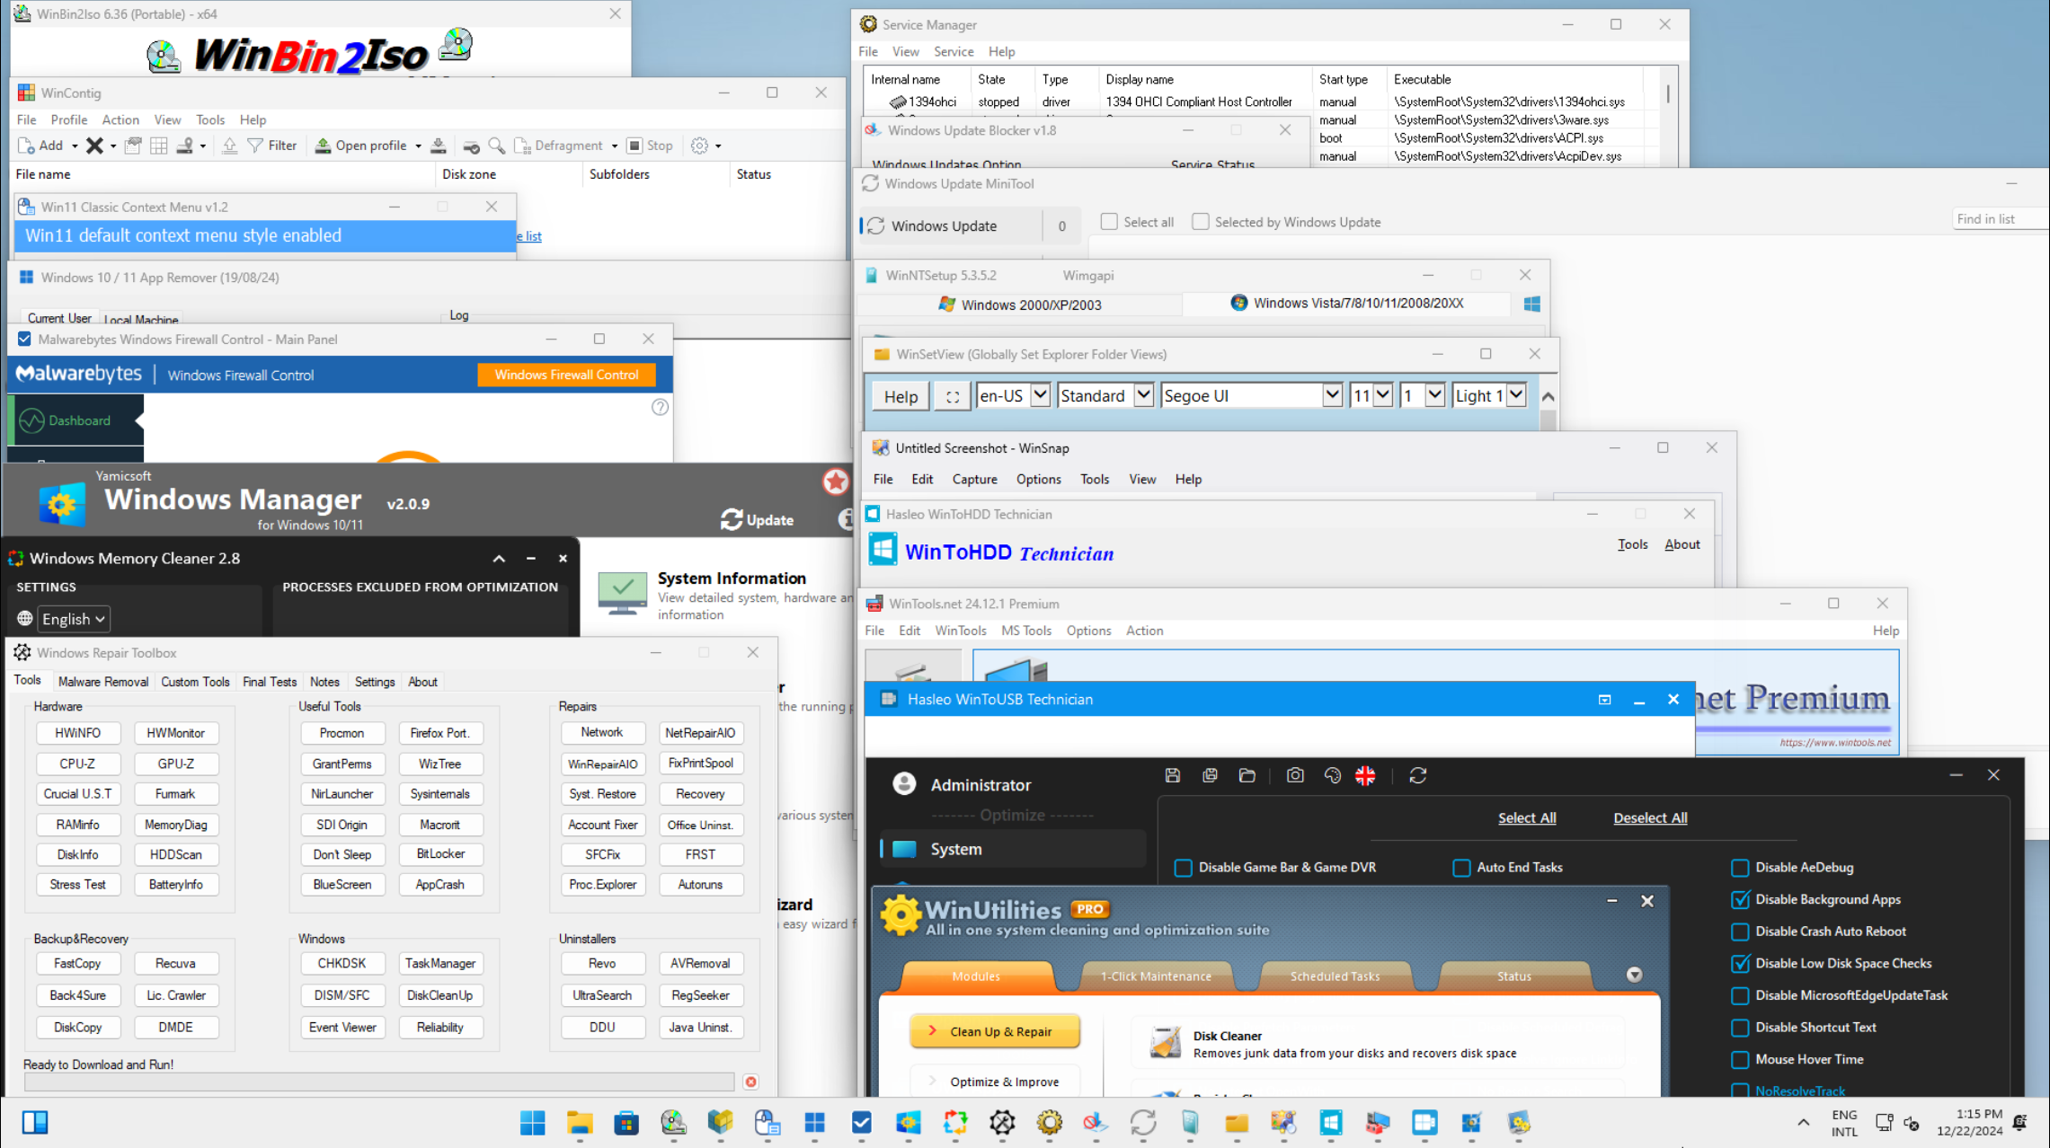The width and height of the screenshot is (2050, 1148).
Task: Click the Deselect All link in the dark optimizer
Action: click(1650, 817)
